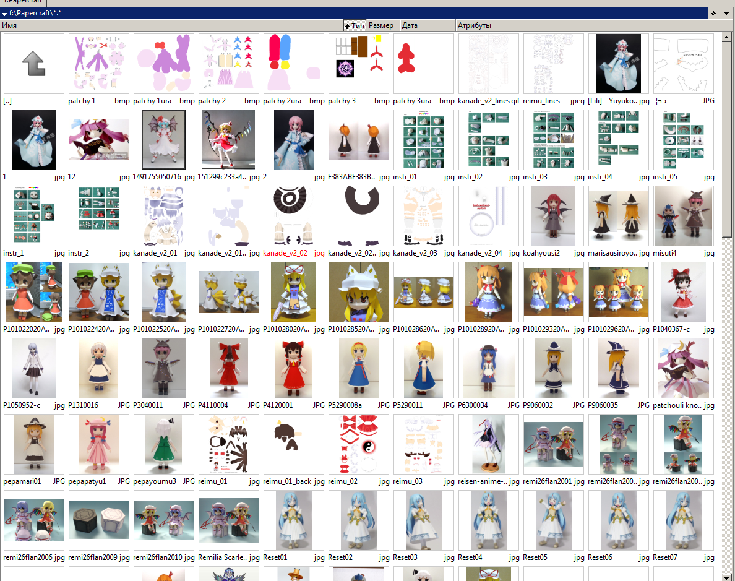Select the reisen-anime thumbnail
The width and height of the screenshot is (735, 581).
pos(488,444)
